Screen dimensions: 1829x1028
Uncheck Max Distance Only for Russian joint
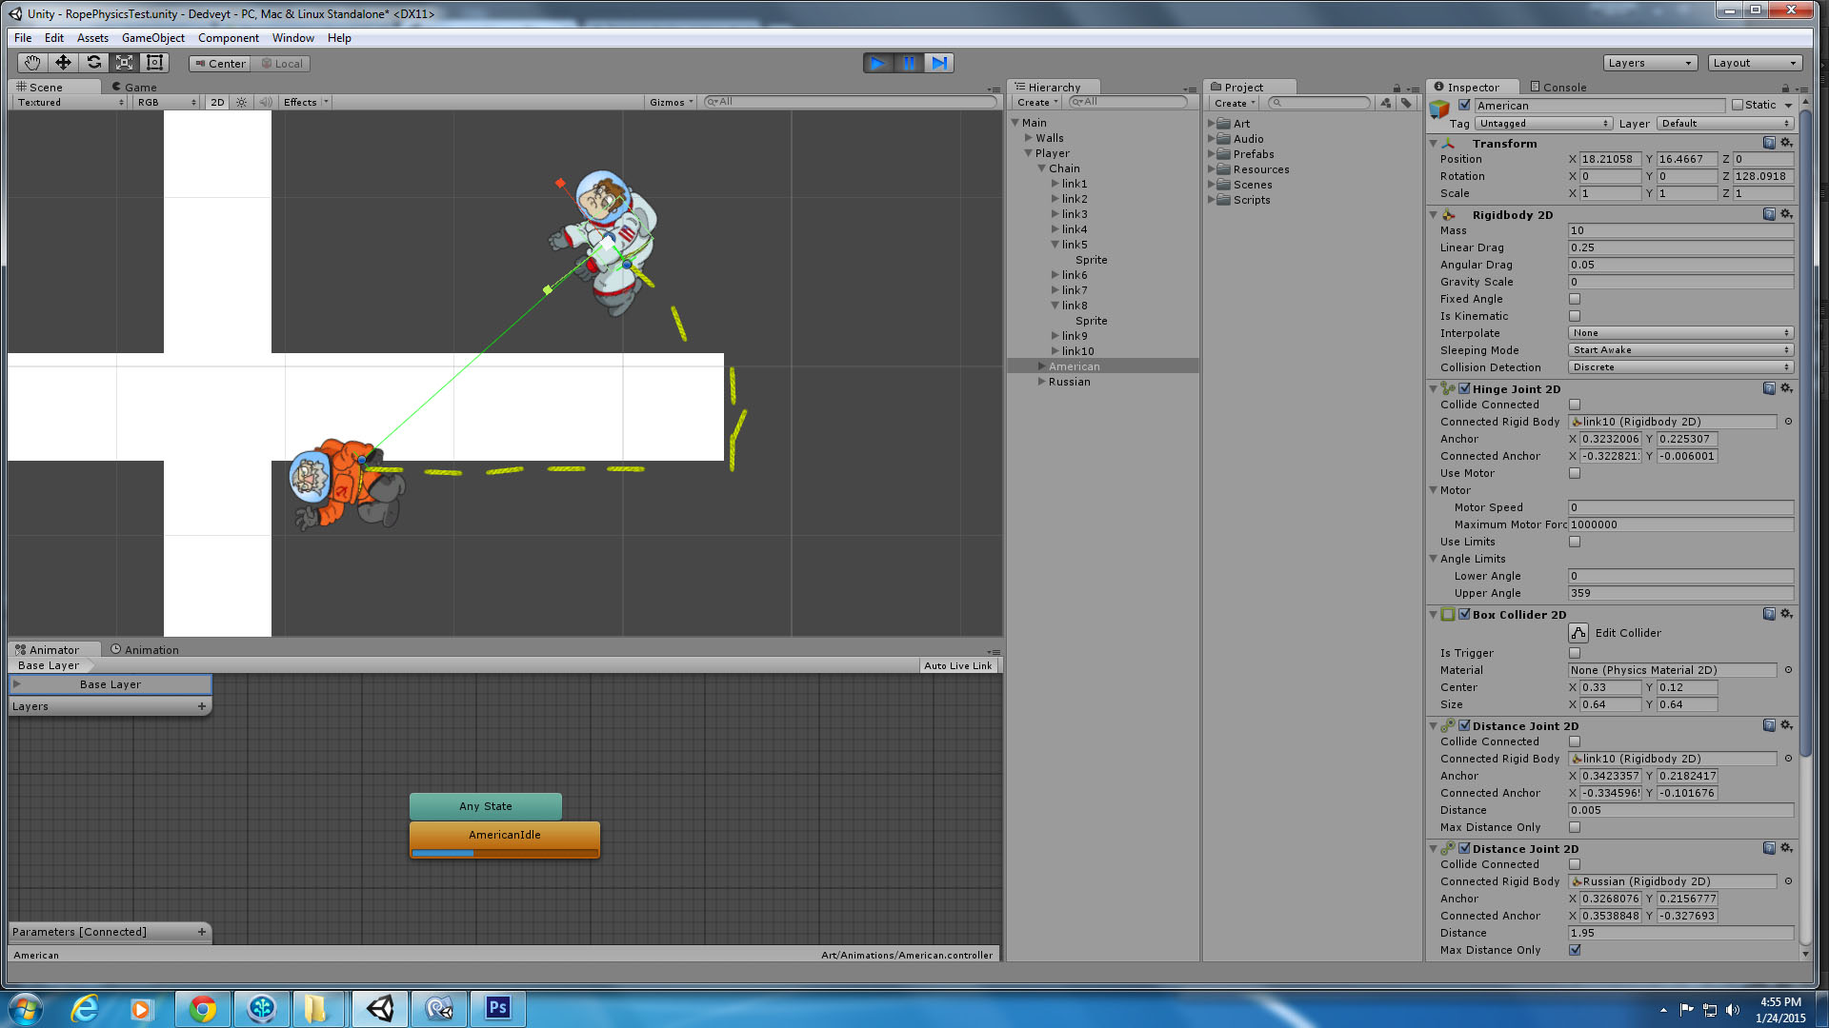click(1575, 950)
